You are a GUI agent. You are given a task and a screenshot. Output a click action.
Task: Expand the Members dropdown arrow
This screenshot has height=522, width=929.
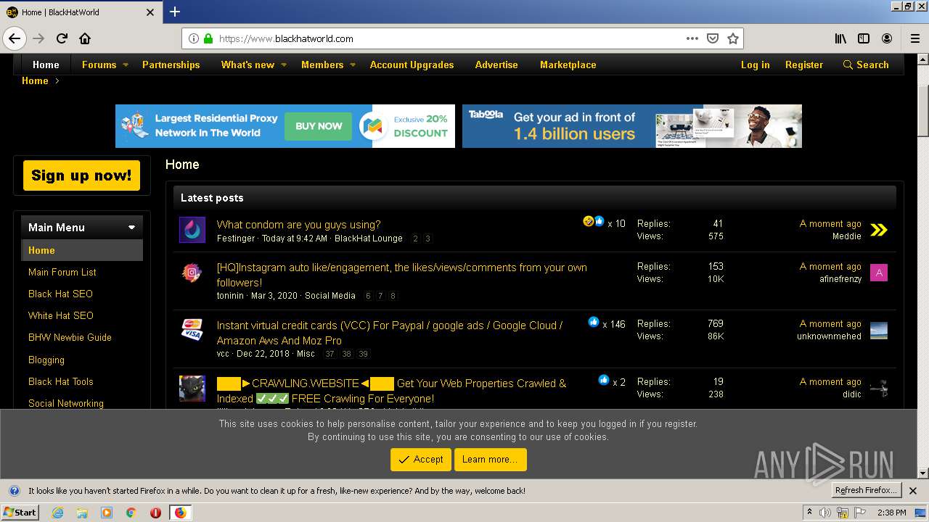[x=353, y=65]
